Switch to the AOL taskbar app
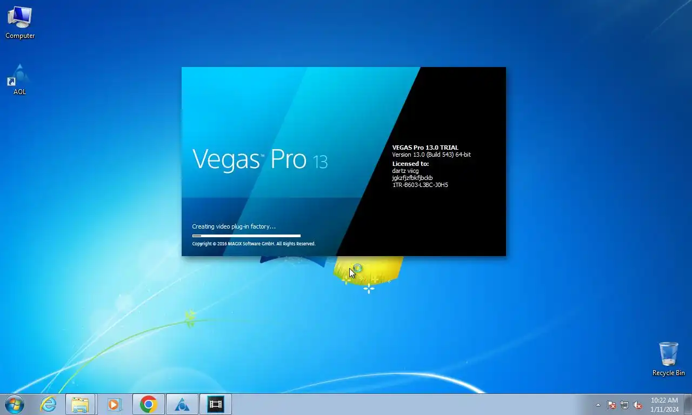This screenshot has height=415, width=692. [181, 404]
